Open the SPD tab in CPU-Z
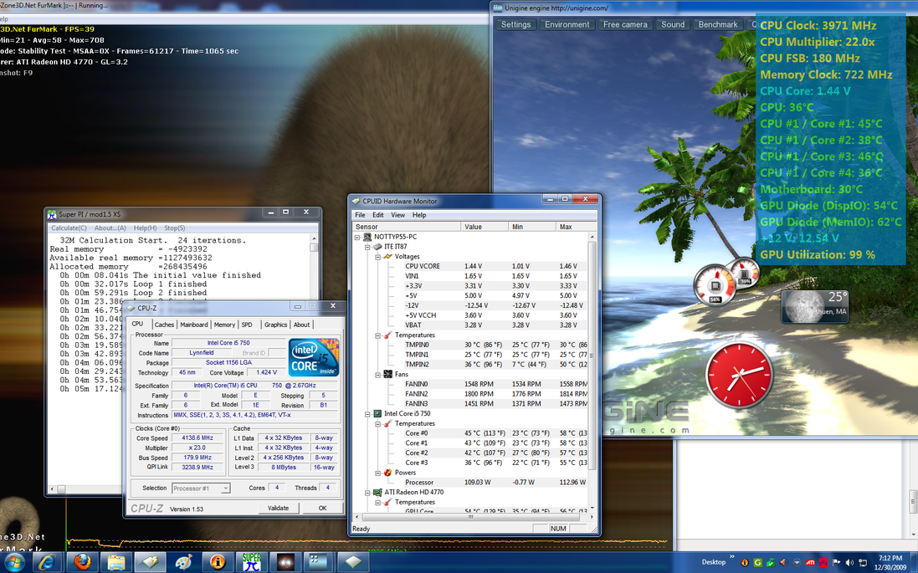The image size is (918, 573). pos(247,325)
